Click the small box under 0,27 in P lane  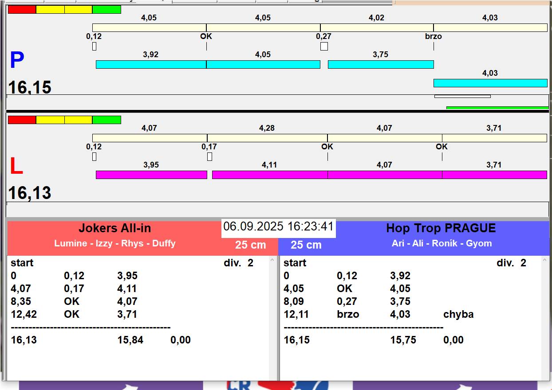coord(324,46)
